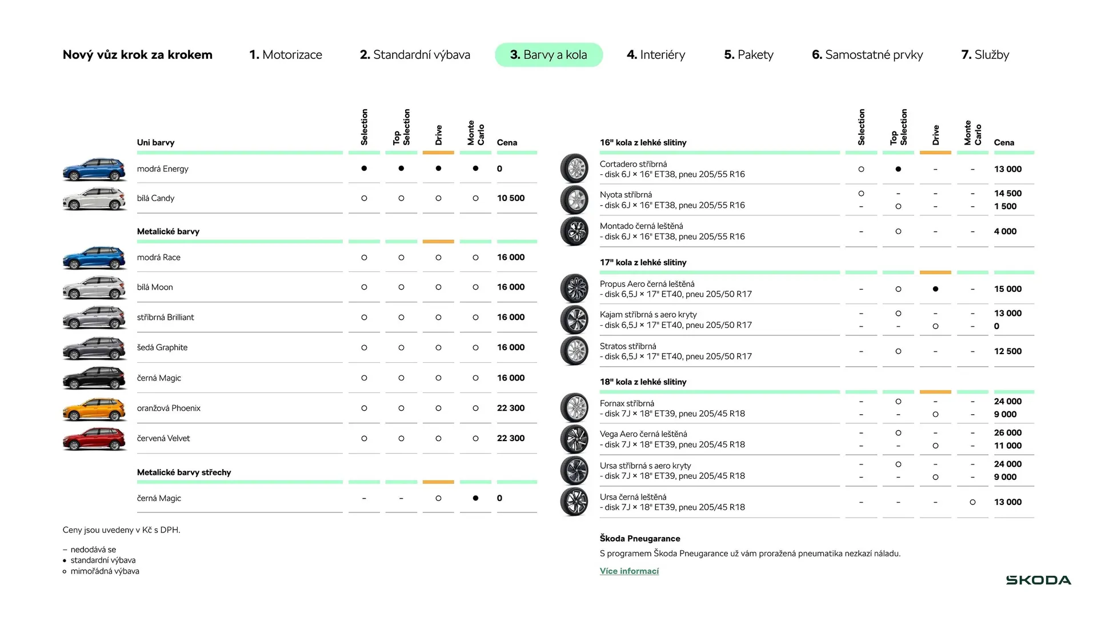Select černá Magic roof for Monte Carlo

[x=475, y=498]
